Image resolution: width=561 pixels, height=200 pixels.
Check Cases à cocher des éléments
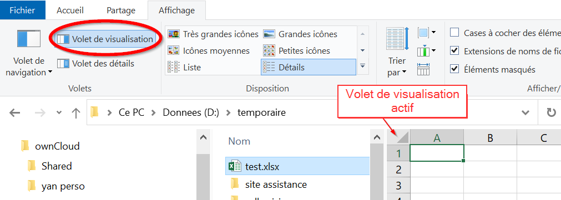click(454, 33)
